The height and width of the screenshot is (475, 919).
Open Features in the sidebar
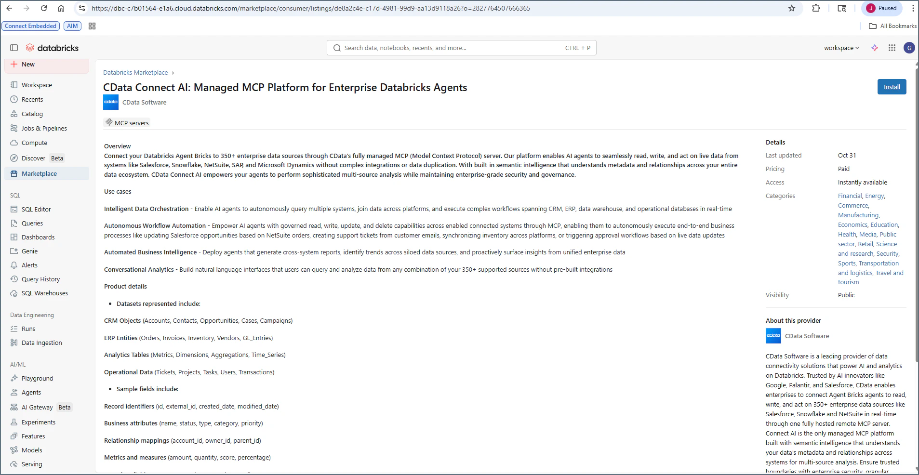click(47, 436)
